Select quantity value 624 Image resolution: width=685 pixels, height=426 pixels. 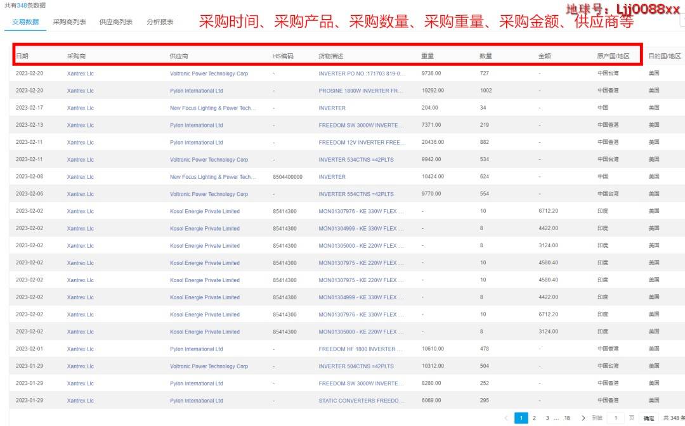[484, 176]
